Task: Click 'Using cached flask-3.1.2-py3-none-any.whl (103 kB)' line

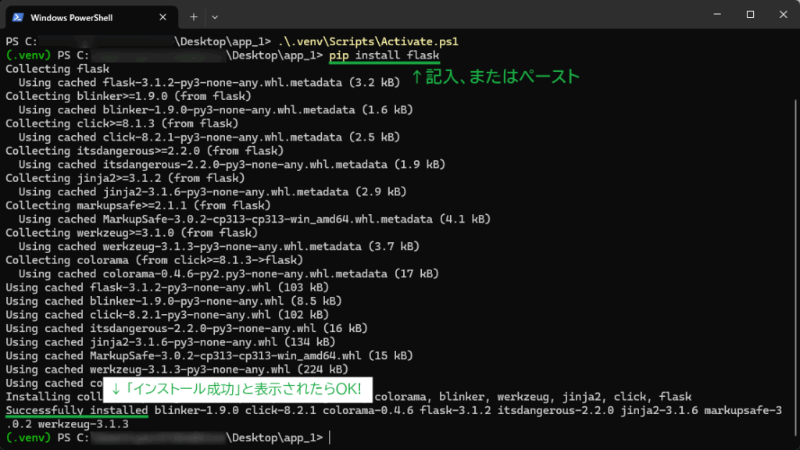Action: click(167, 287)
